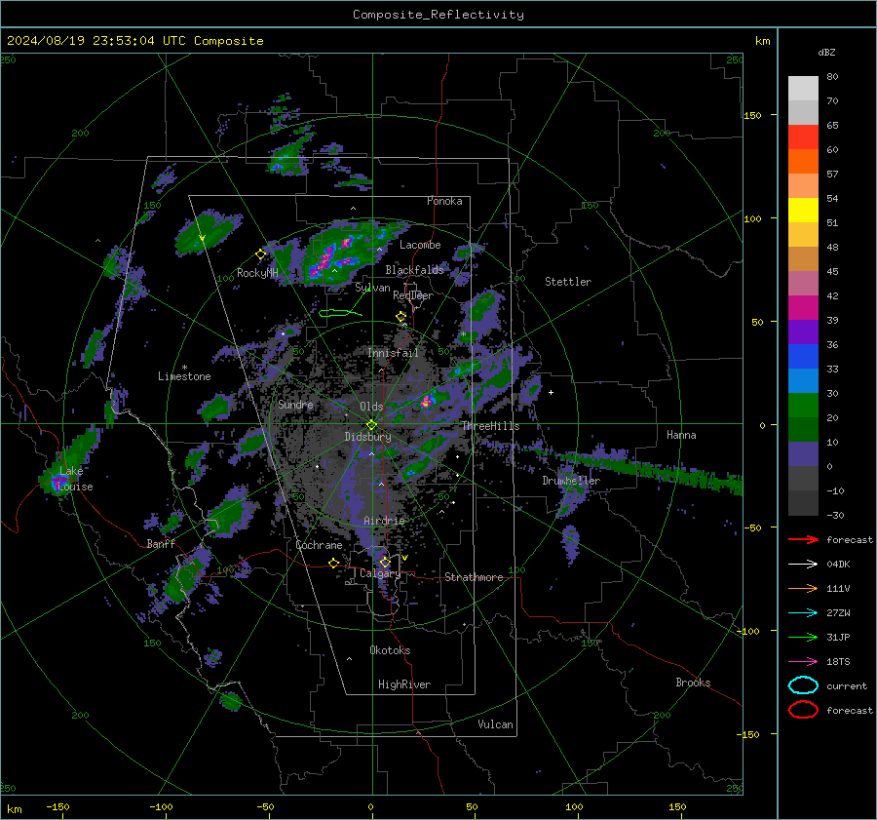Click the yellow swatch between 54 and 51 dBZ
Screen dimensions: 877x820
point(803,211)
